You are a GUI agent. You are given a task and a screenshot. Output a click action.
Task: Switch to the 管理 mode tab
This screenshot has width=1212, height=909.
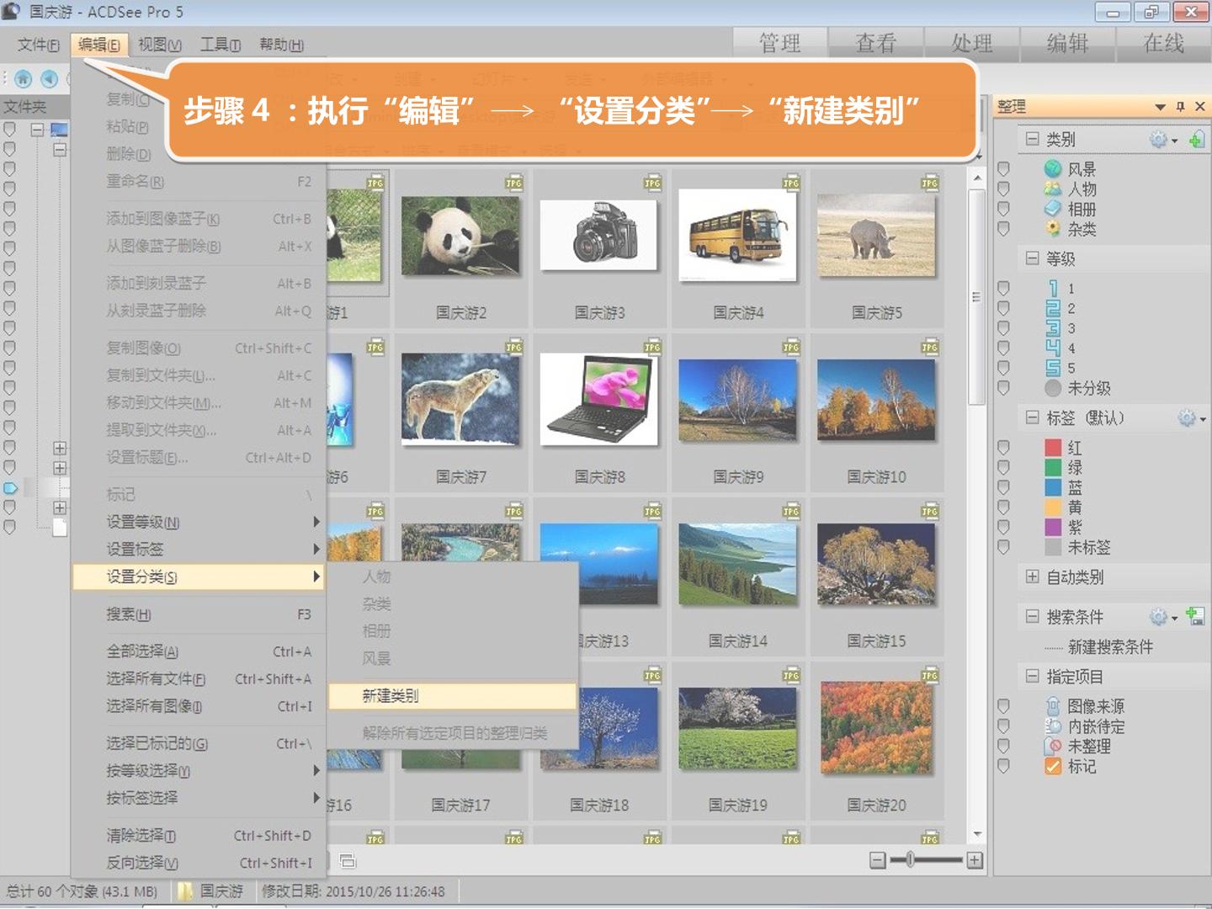click(x=780, y=44)
